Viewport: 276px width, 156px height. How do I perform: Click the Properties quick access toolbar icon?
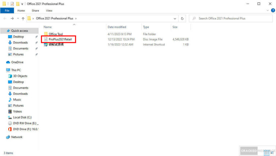(x=12, y=4)
